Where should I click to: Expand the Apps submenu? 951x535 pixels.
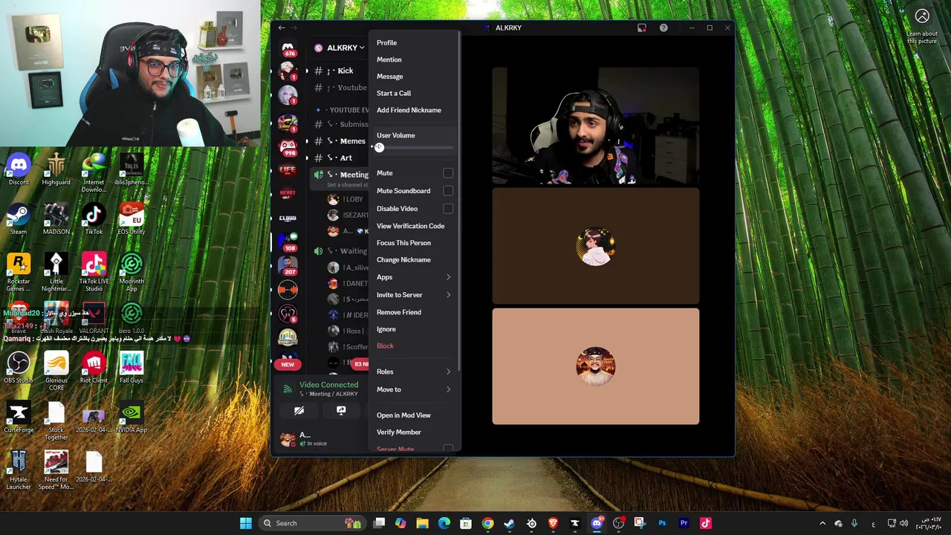415,277
